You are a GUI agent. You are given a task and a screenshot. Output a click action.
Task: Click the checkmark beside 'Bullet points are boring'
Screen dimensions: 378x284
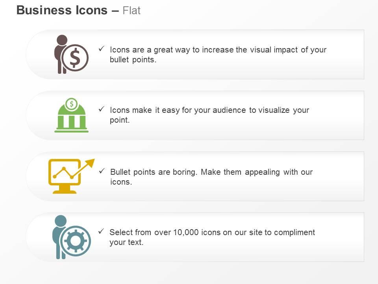pyautogui.click(x=102, y=171)
